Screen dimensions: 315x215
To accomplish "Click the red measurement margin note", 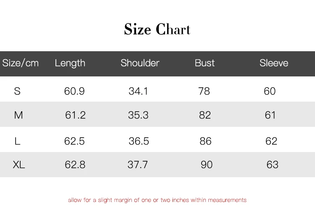I will click(157, 200).
